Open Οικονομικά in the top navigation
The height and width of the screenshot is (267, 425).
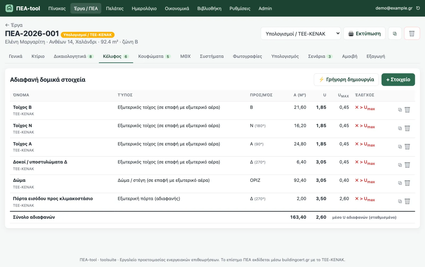177,8
